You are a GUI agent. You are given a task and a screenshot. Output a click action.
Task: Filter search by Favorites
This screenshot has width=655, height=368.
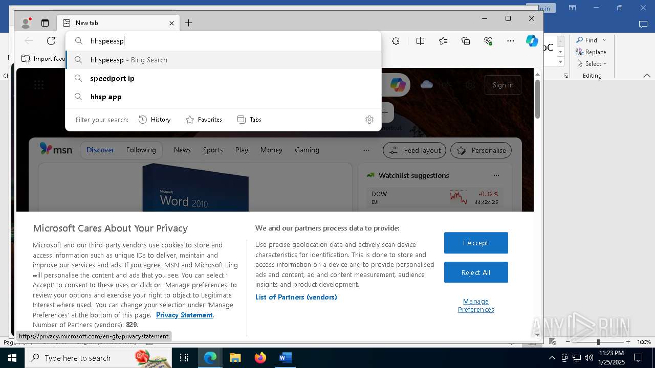tap(204, 120)
